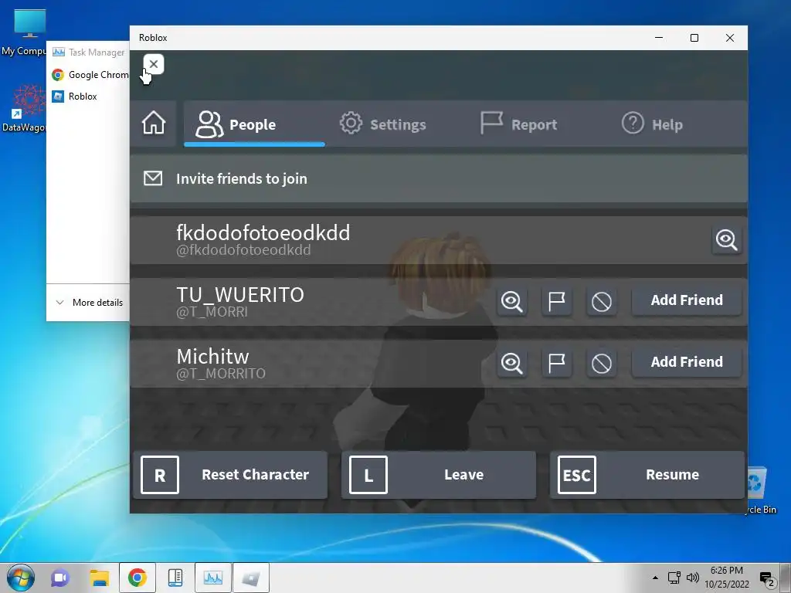This screenshot has height=593, width=791.
Task: Inspect avatar of TU_WUERITO
Action: (511, 302)
